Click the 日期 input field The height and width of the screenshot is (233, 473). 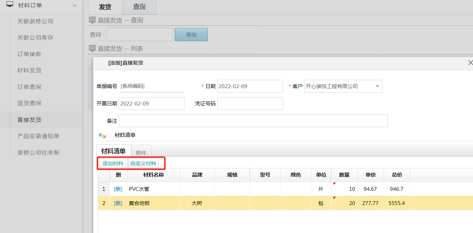point(250,86)
